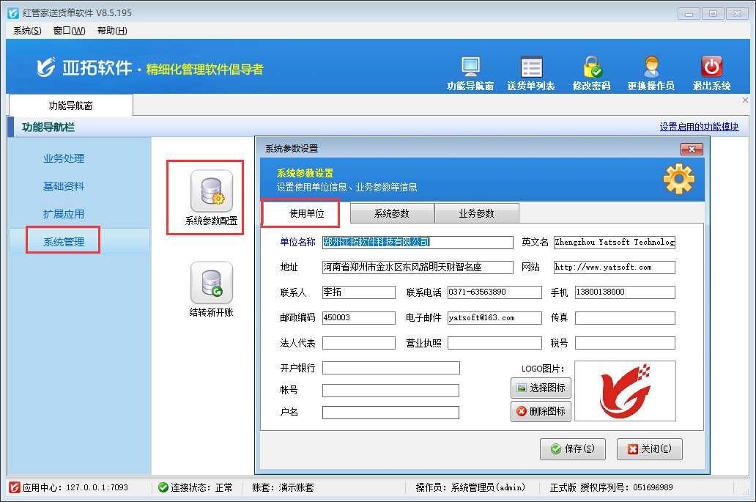Click the 地址 input field

tap(418, 267)
